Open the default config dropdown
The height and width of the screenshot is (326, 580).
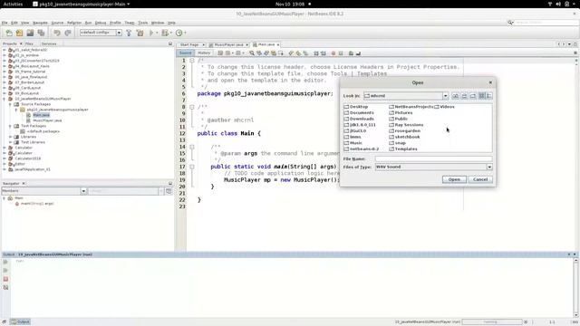point(119,33)
